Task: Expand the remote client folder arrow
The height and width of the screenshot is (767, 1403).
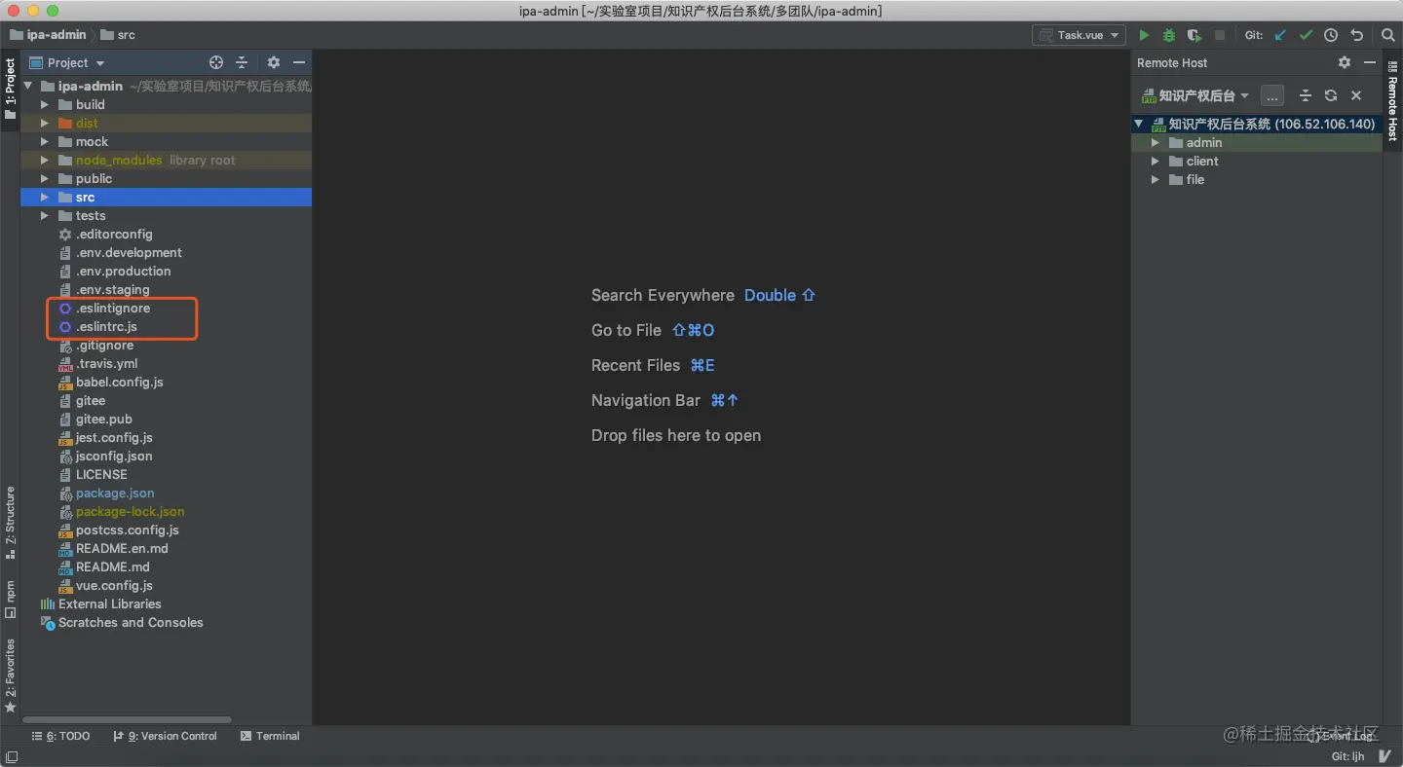Action: pos(1156,161)
